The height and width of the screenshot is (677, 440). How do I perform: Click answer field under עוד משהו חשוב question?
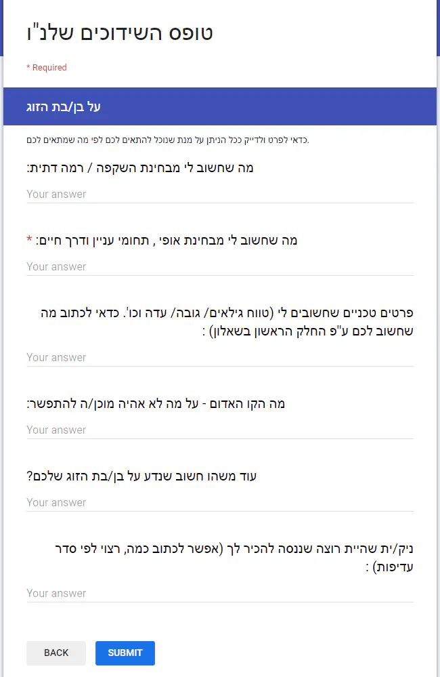[219, 502]
